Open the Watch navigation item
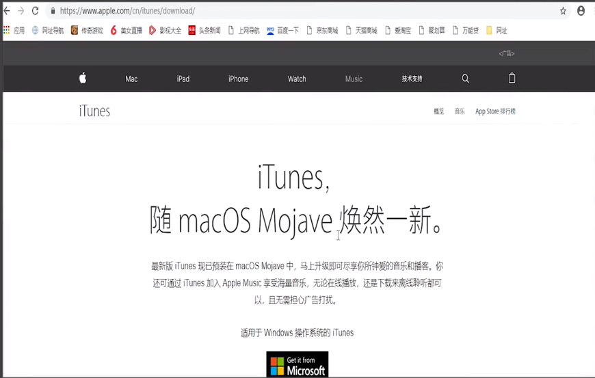 coord(297,79)
